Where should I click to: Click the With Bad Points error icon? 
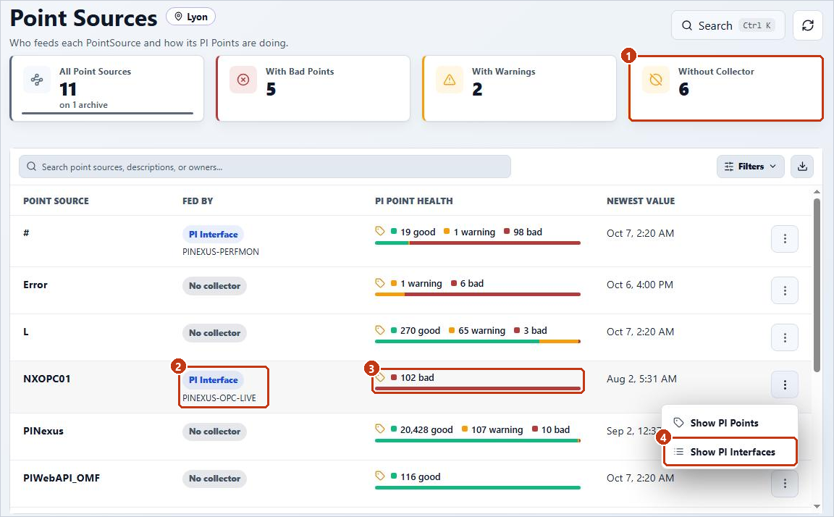tap(243, 80)
